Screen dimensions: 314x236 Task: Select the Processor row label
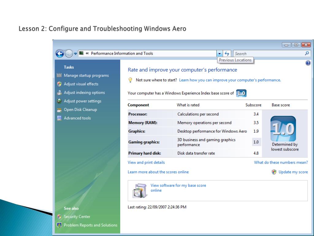coord(138,114)
